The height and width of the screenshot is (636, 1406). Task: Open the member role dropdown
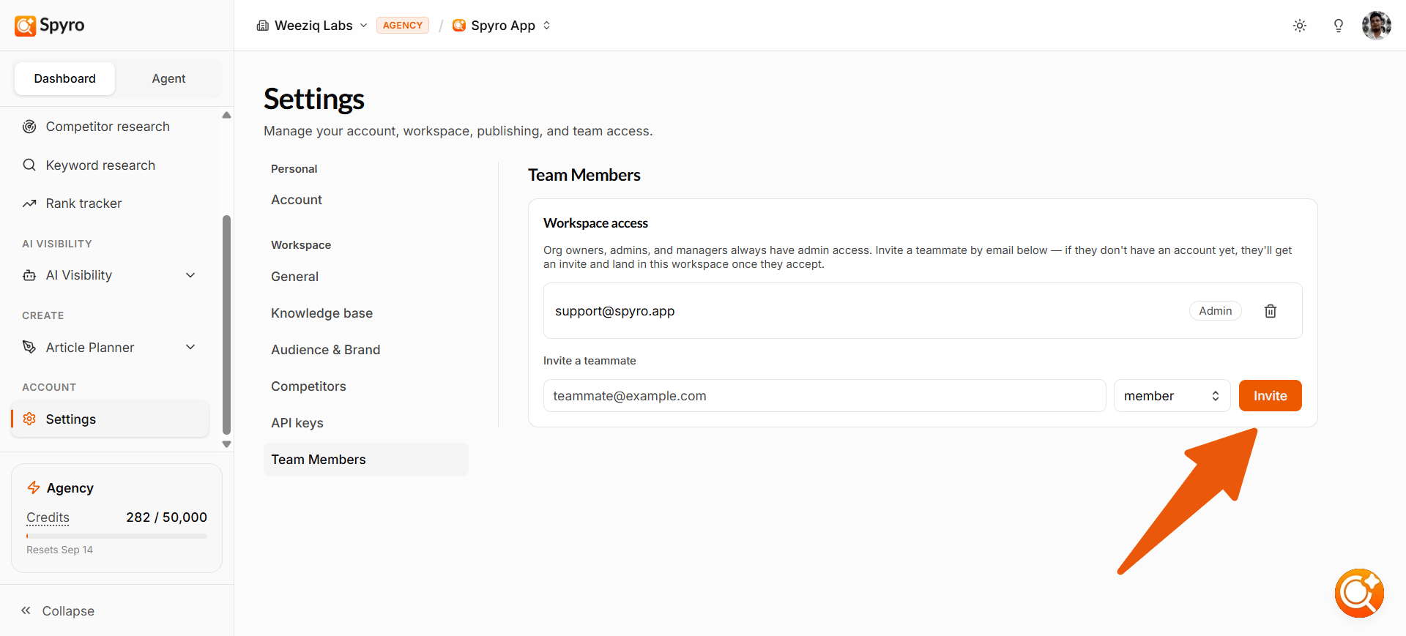tap(1172, 396)
